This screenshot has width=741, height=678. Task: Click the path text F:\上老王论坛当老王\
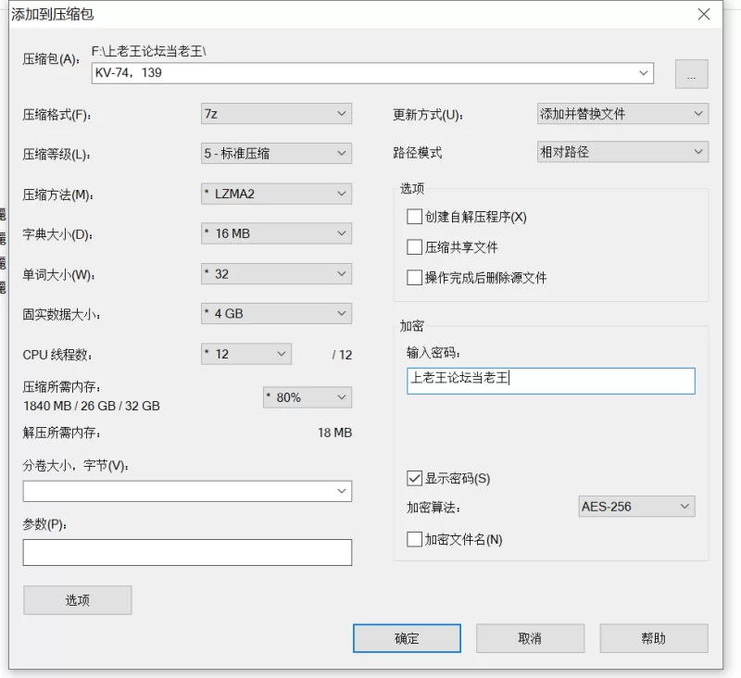click(x=149, y=51)
